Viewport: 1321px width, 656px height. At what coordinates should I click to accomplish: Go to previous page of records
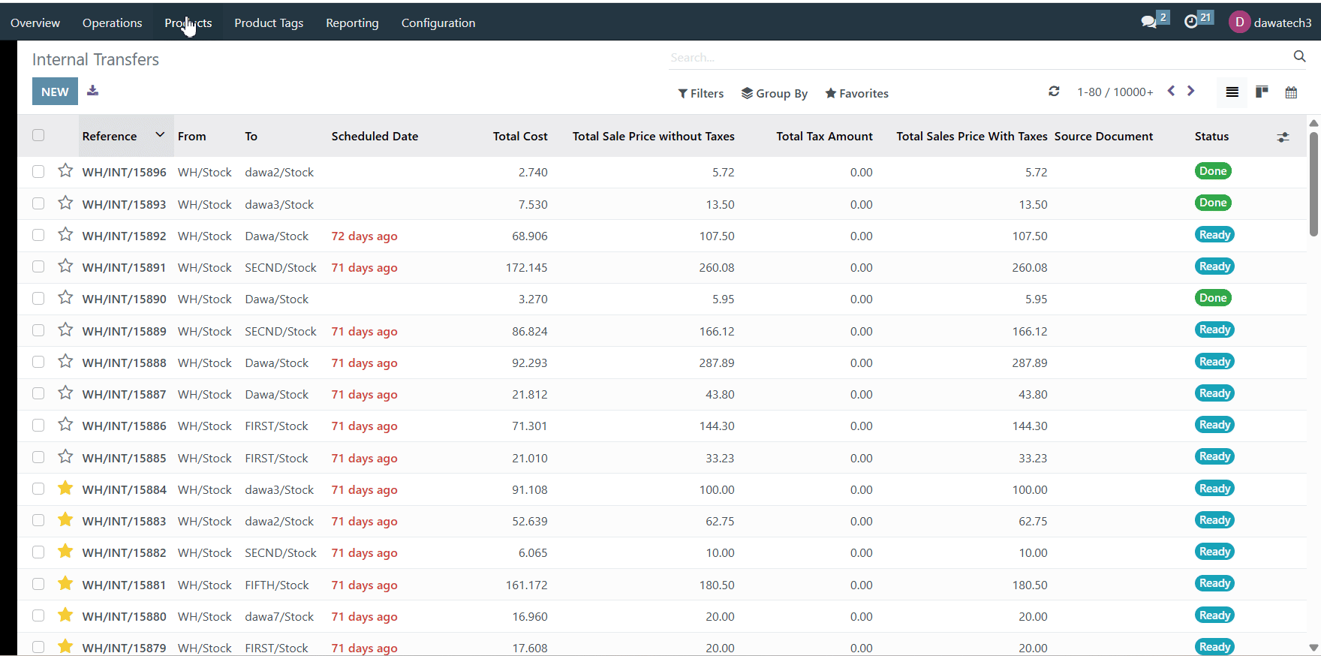tap(1171, 92)
